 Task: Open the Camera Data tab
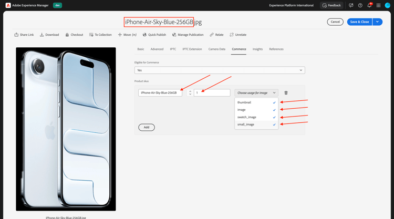click(x=217, y=49)
